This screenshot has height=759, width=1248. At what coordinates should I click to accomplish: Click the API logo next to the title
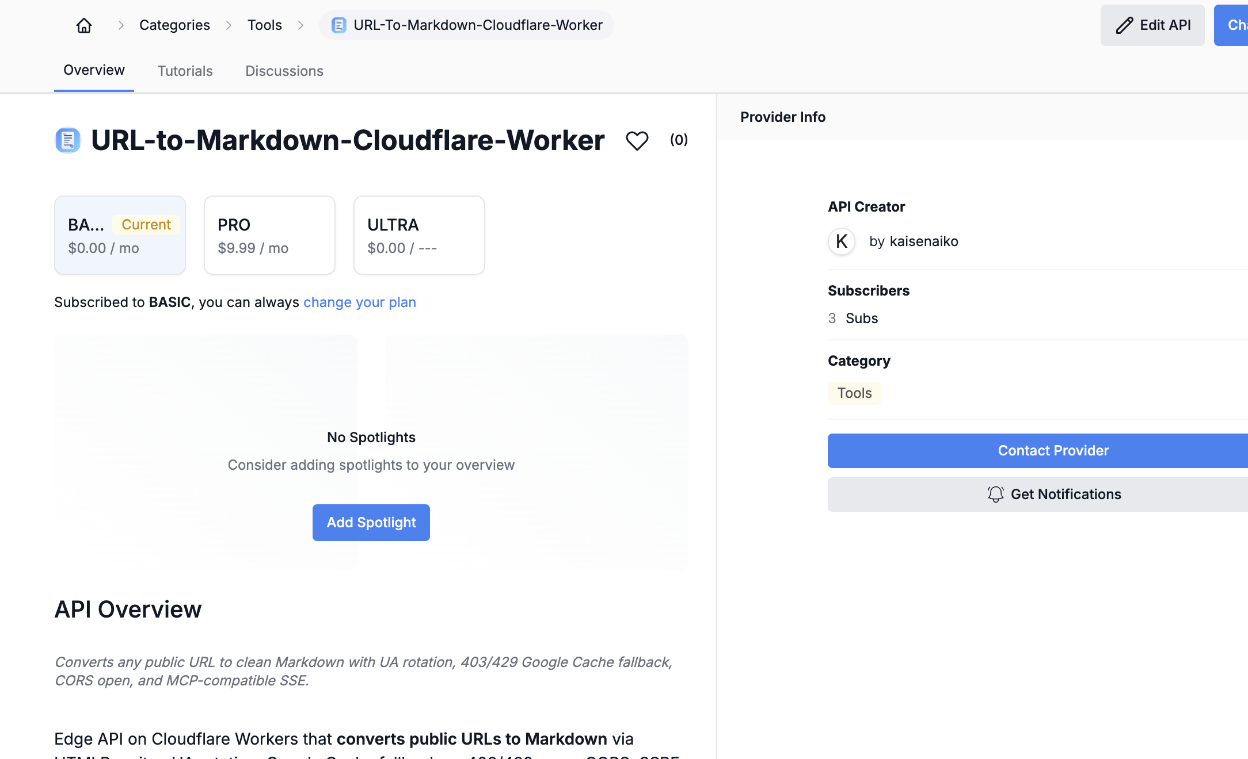[x=68, y=140]
